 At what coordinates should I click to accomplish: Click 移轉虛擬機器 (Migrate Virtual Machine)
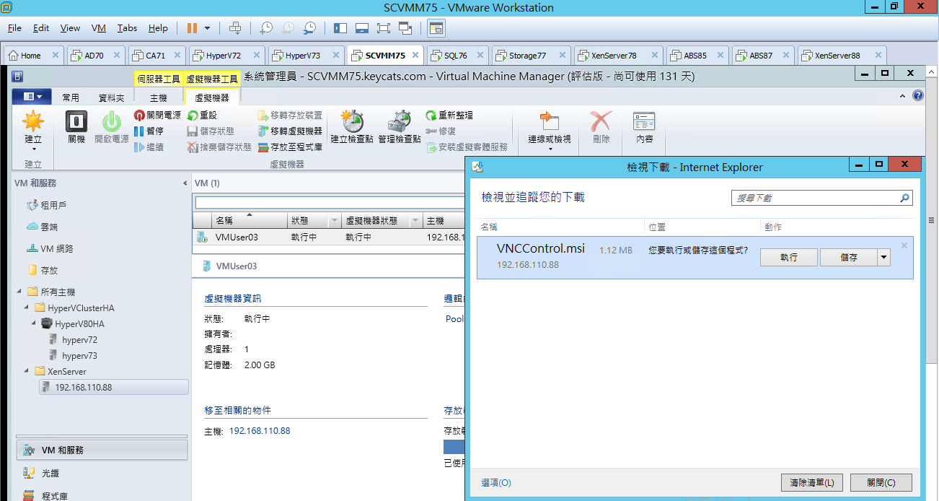[x=290, y=131]
